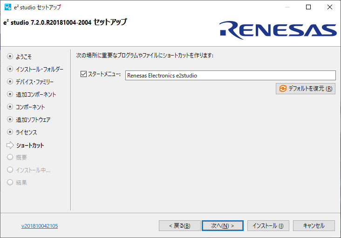This screenshot has height=238, width=341.
Task: Maximize the setup window
Action: [x=308, y=7]
